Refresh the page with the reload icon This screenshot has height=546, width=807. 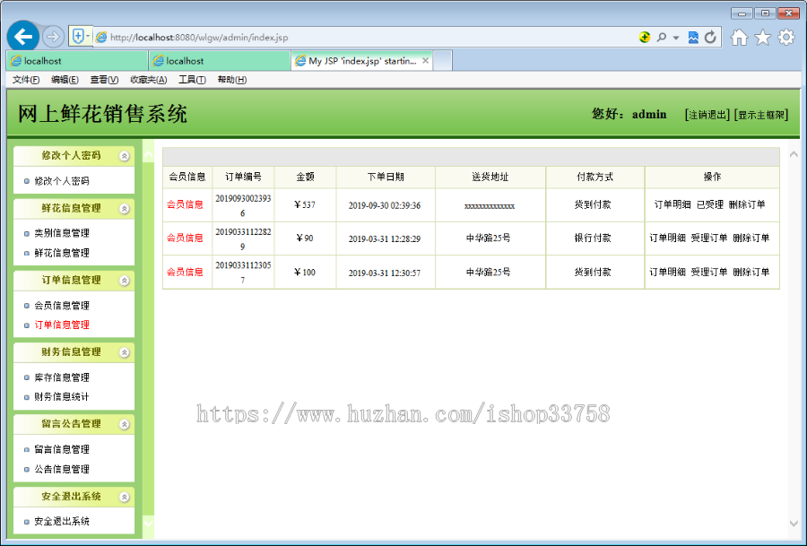tap(710, 37)
